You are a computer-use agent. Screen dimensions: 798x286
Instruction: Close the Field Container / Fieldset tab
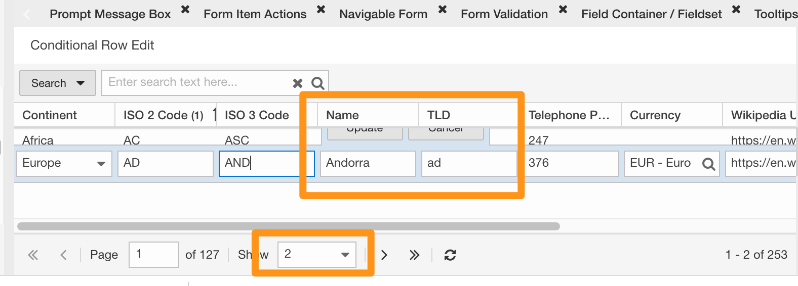(737, 9)
